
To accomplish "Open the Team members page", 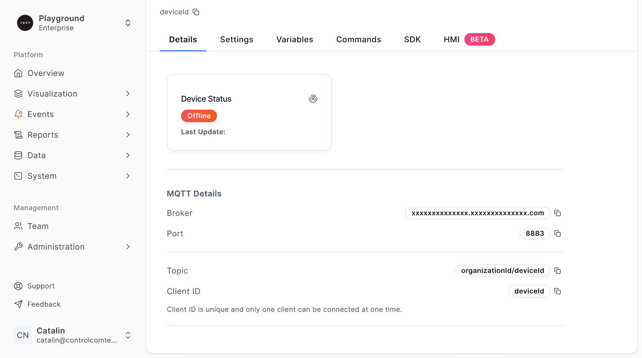I will (x=38, y=226).
